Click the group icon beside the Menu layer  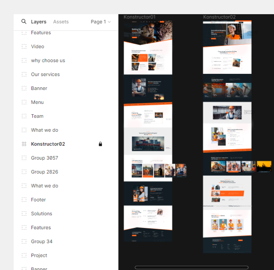[x=24, y=102]
